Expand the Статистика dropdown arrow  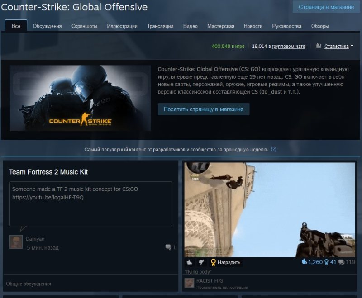pyautogui.click(x=352, y=46)
